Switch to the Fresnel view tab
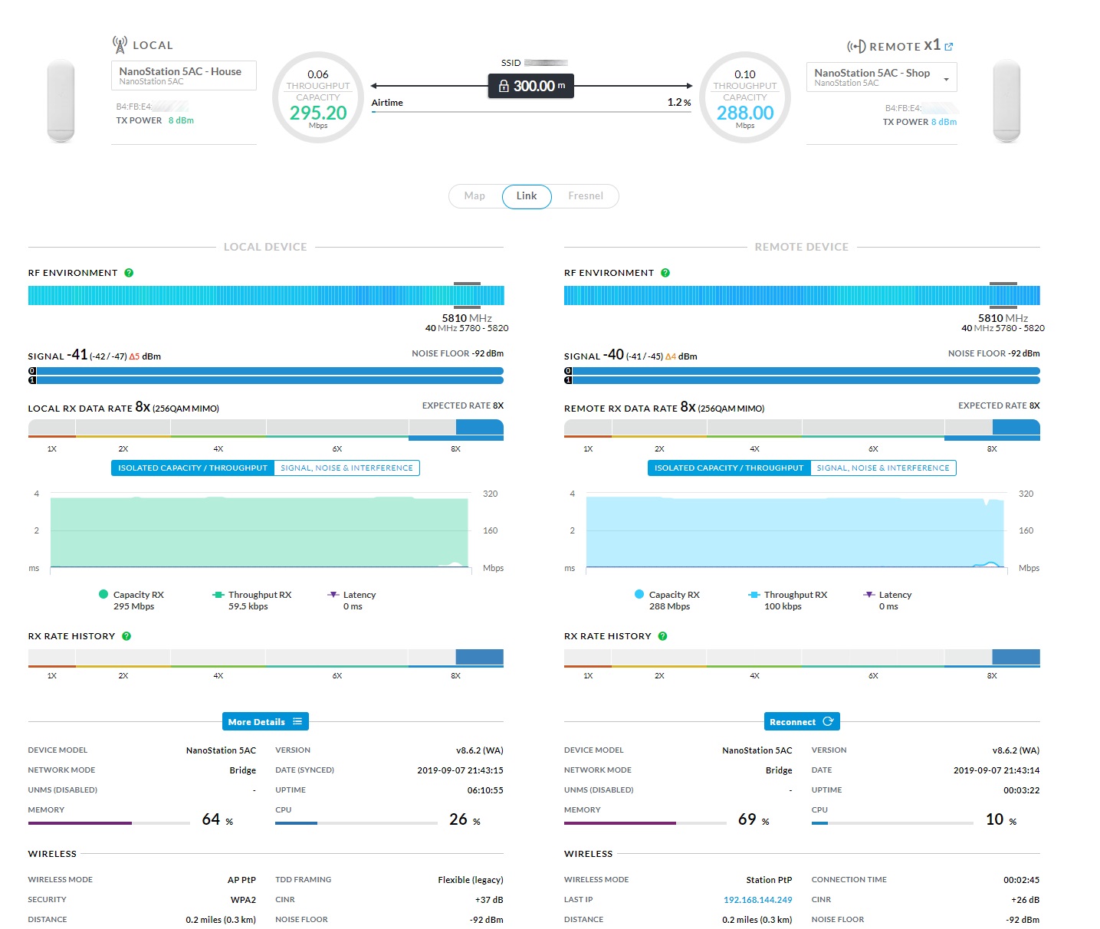The width and height of the screenshot is (1100, 929). point(586,196)
